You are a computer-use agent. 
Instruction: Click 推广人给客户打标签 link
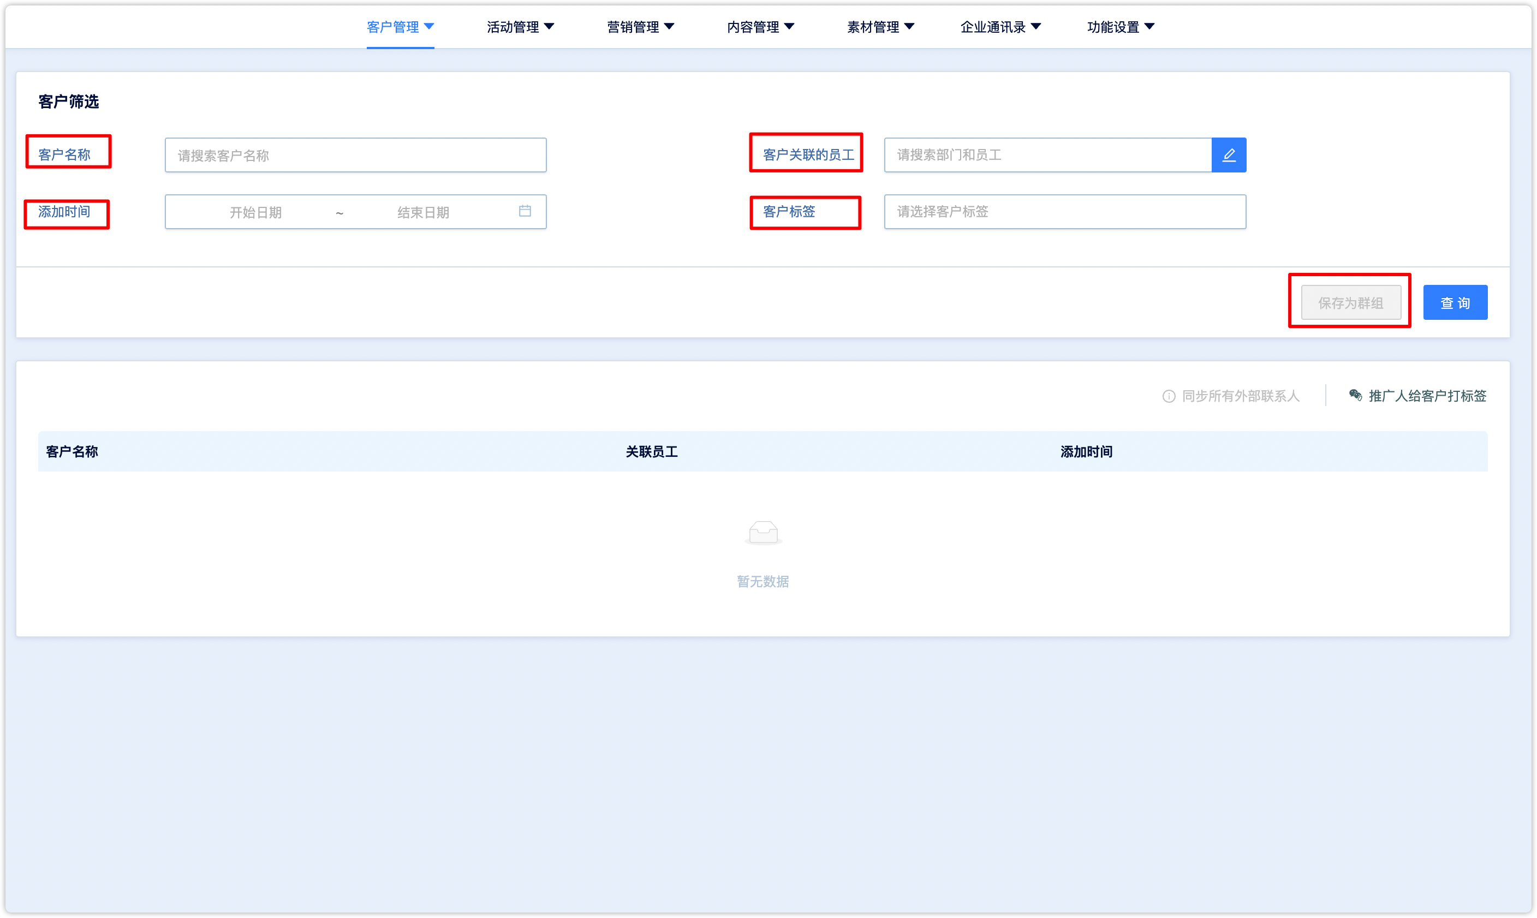pyautogui.click(x=1427, y=395)
